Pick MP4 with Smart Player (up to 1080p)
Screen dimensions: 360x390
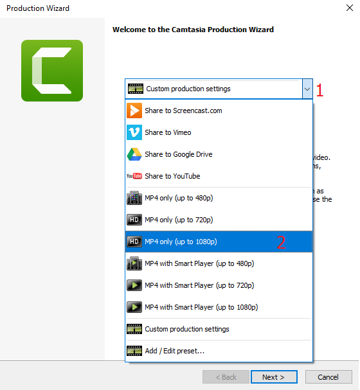point(219,307)
